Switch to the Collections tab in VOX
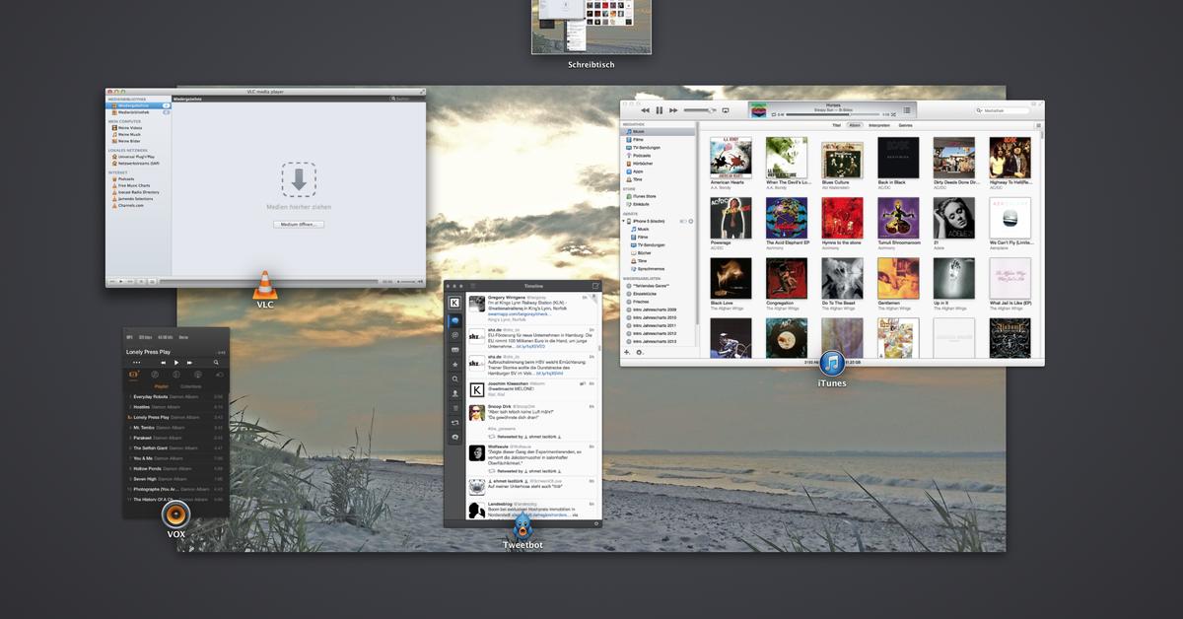Screen dimensions: 1183x619 [x=191, y=386]
